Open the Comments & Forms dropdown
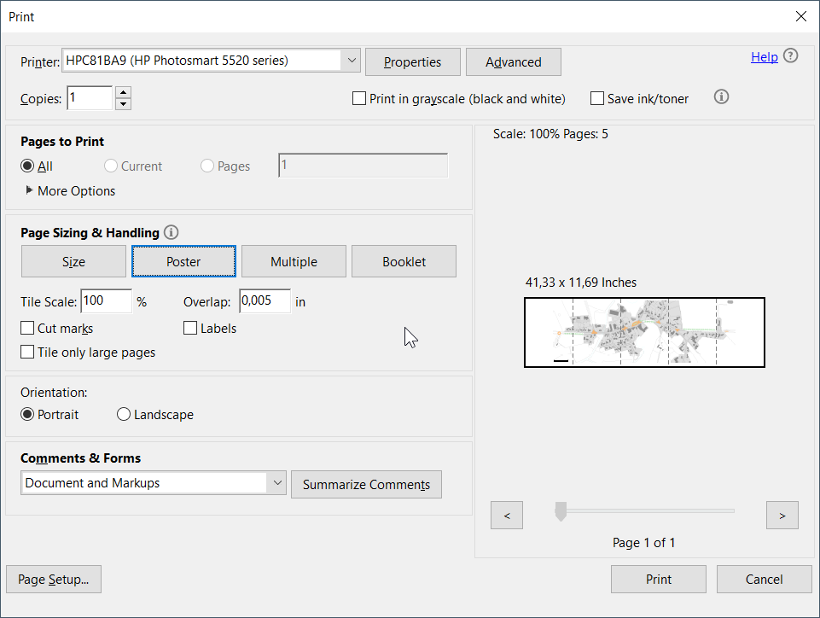 pos(276,482)
